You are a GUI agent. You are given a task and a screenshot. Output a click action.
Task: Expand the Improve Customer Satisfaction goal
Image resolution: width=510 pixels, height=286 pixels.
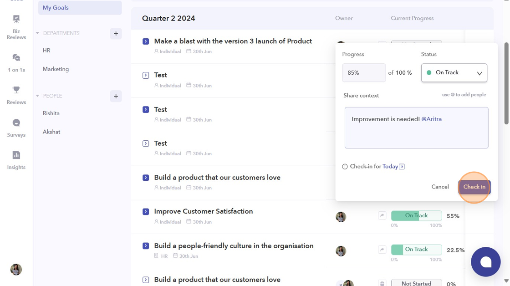(x=146, y=212)
